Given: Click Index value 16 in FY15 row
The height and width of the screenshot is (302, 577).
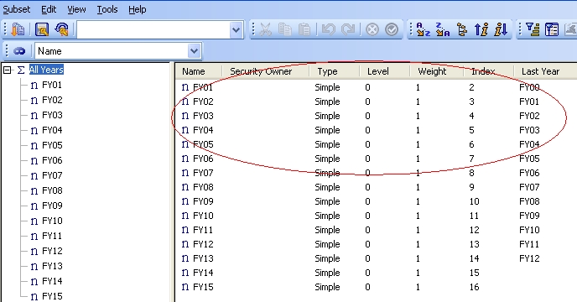Looking at the screenshot, I should (474, 287).
